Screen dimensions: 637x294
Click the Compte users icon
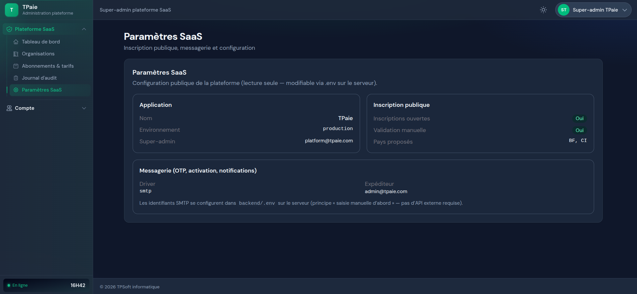pos(9,108)
